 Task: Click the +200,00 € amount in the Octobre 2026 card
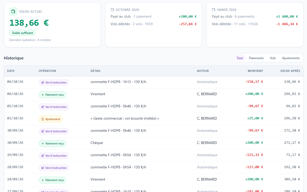188,17
